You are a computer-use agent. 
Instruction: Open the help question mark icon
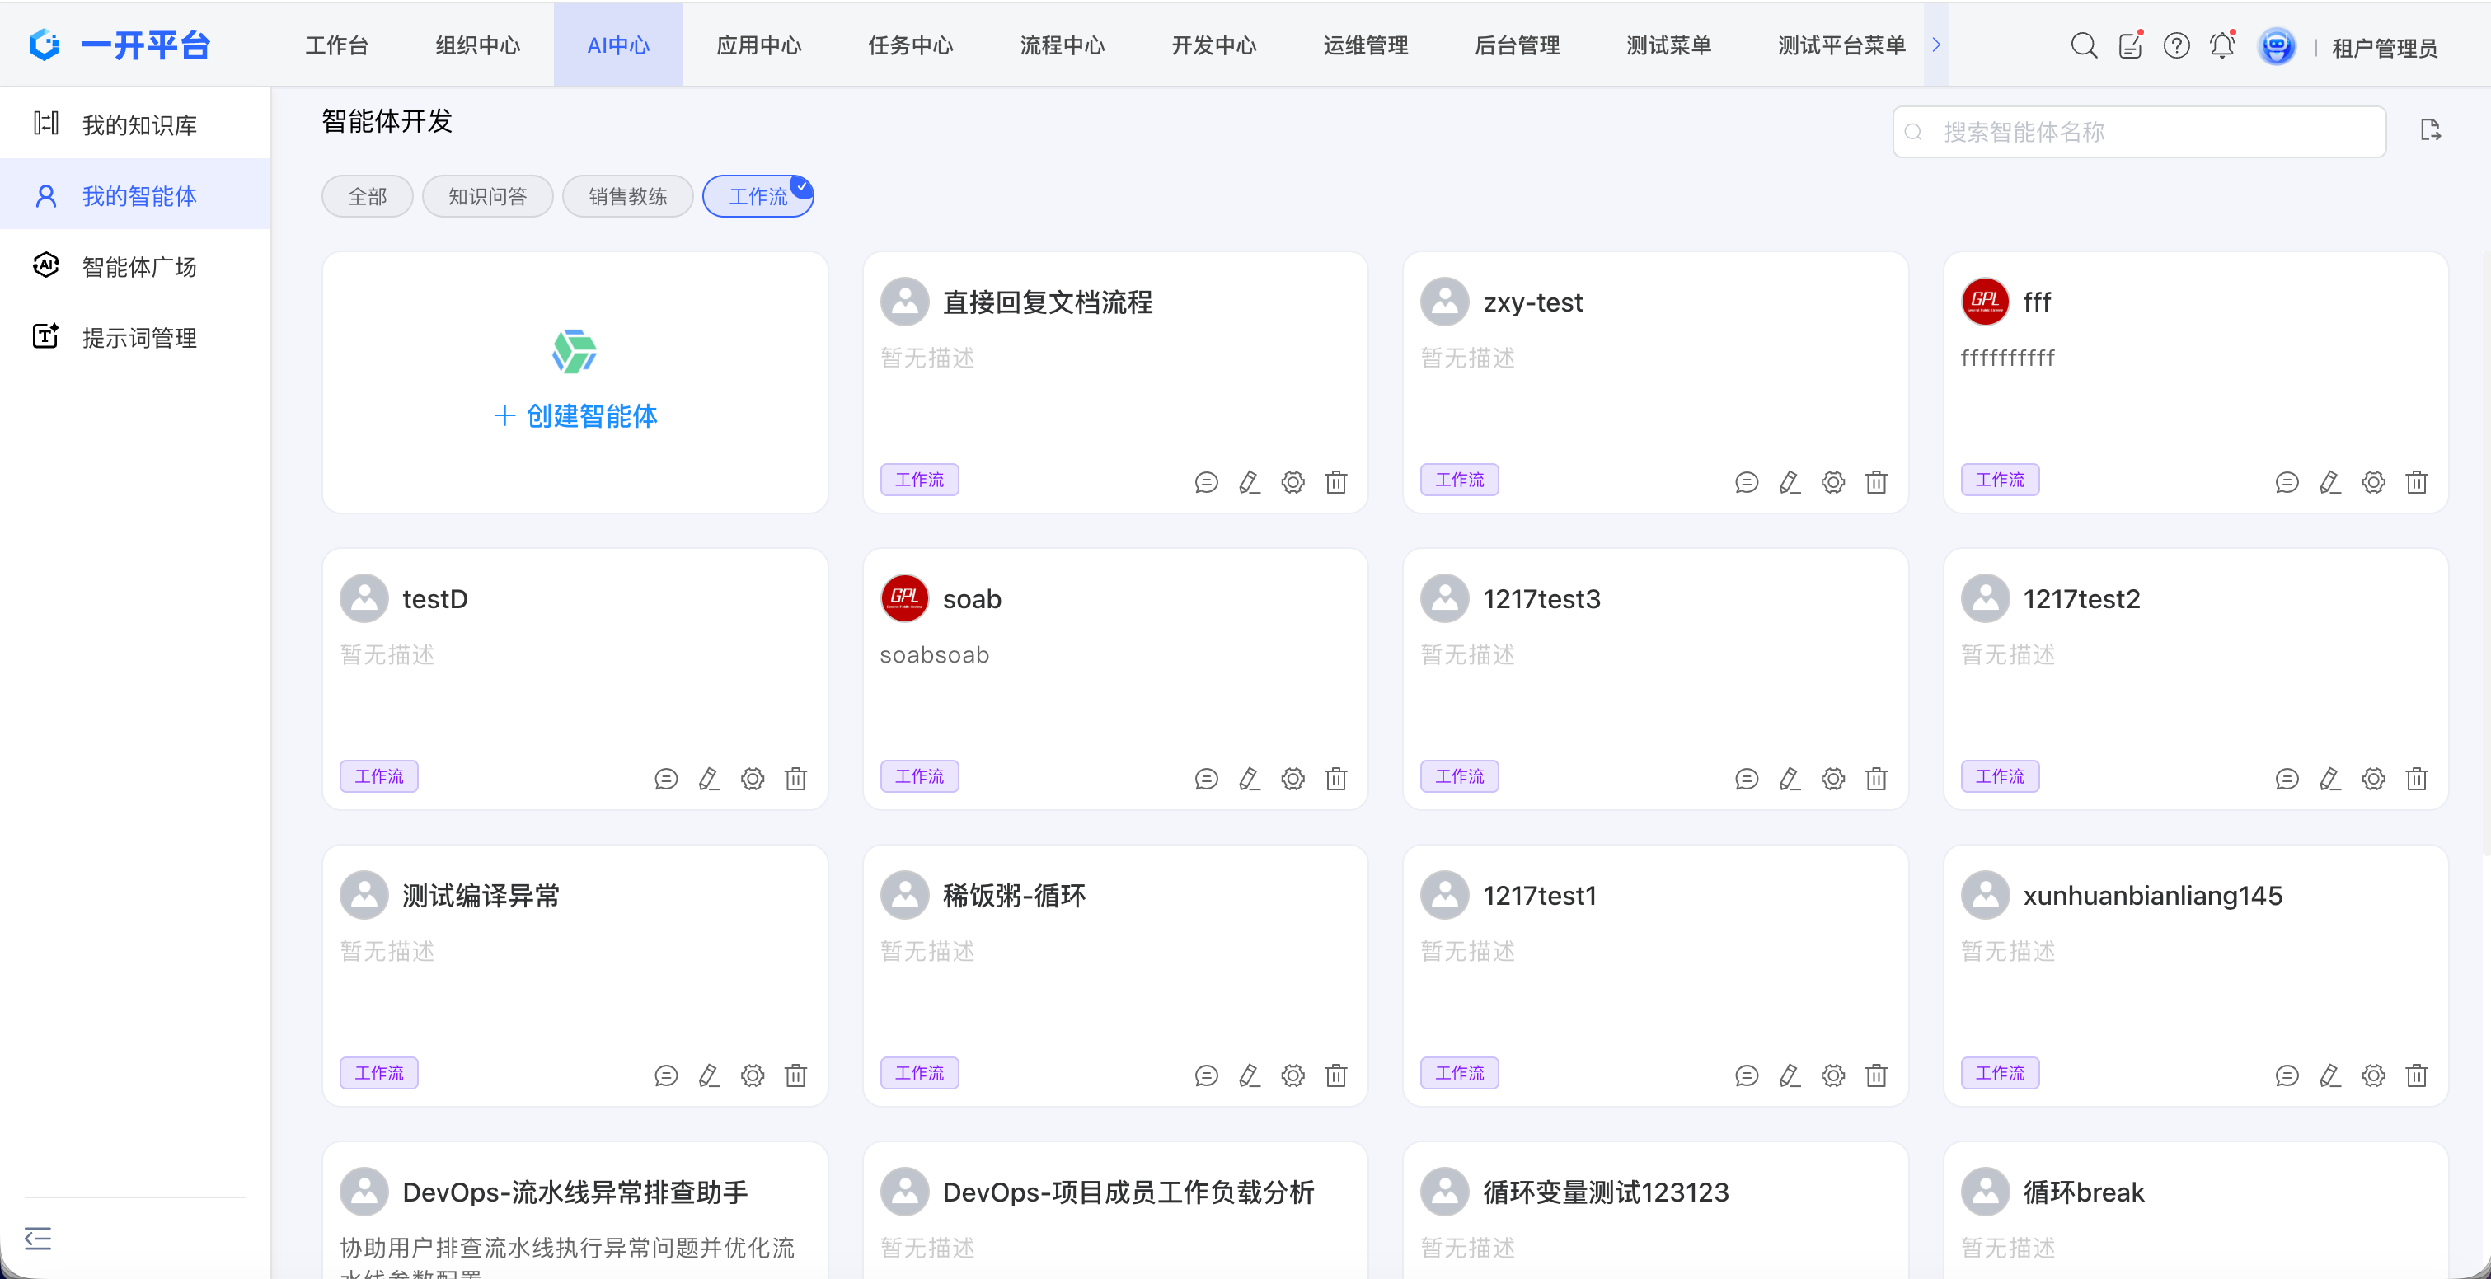click(x=2176, y=45)
